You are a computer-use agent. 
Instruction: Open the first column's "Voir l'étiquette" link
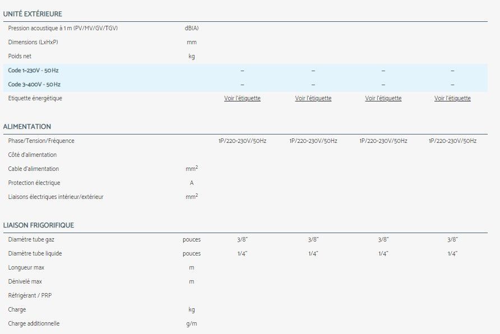[242, 99]
